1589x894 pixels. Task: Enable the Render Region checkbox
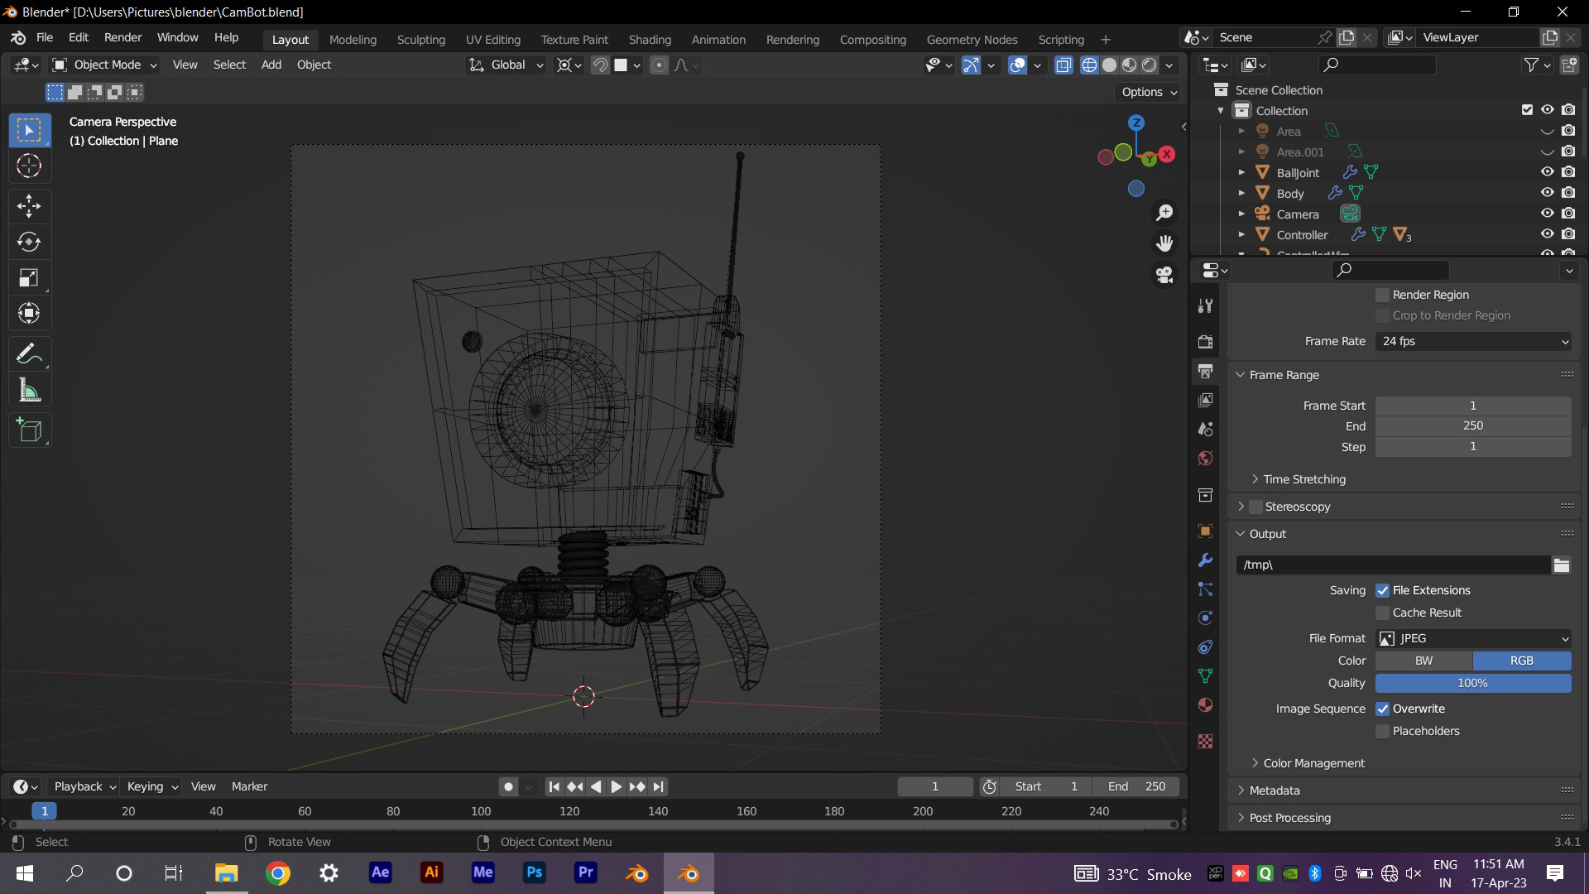point(1382,296)
